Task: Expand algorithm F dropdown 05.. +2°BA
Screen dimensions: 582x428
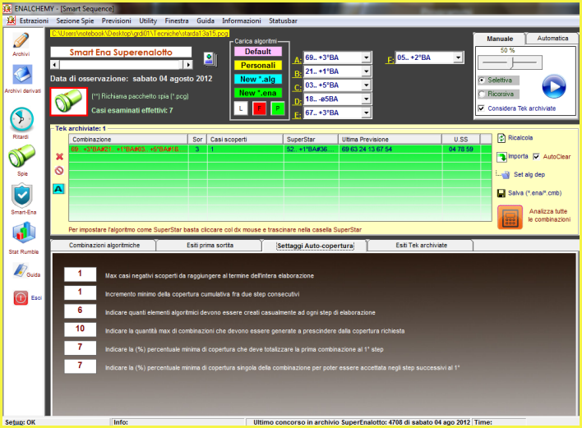Action: [458, 58]
